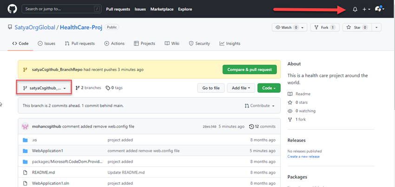Switch to the Actions tab
The height and width of the screenshot is (187, 395).
tap(114, 44)
